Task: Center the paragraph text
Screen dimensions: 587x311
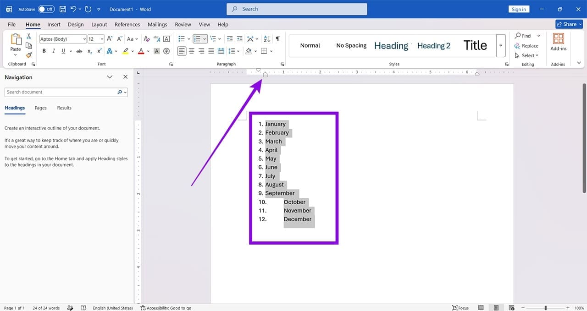Action: 192,51
